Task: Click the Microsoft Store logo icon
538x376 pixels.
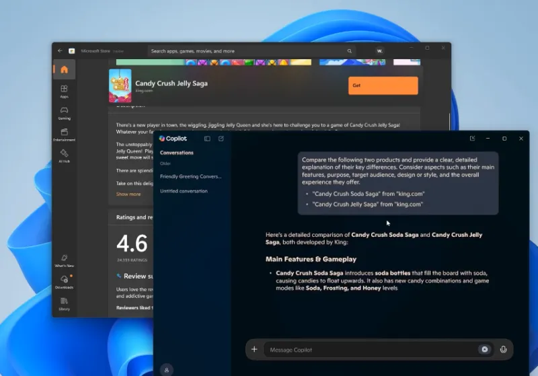Action: [72, 50]
